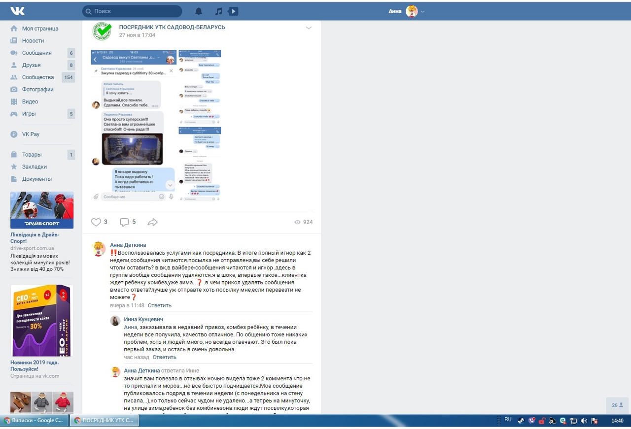Click the Драйв-Спорт ad banner image
Image resolution: width=631 pixels, height=429 pixels.
point(42,210)
